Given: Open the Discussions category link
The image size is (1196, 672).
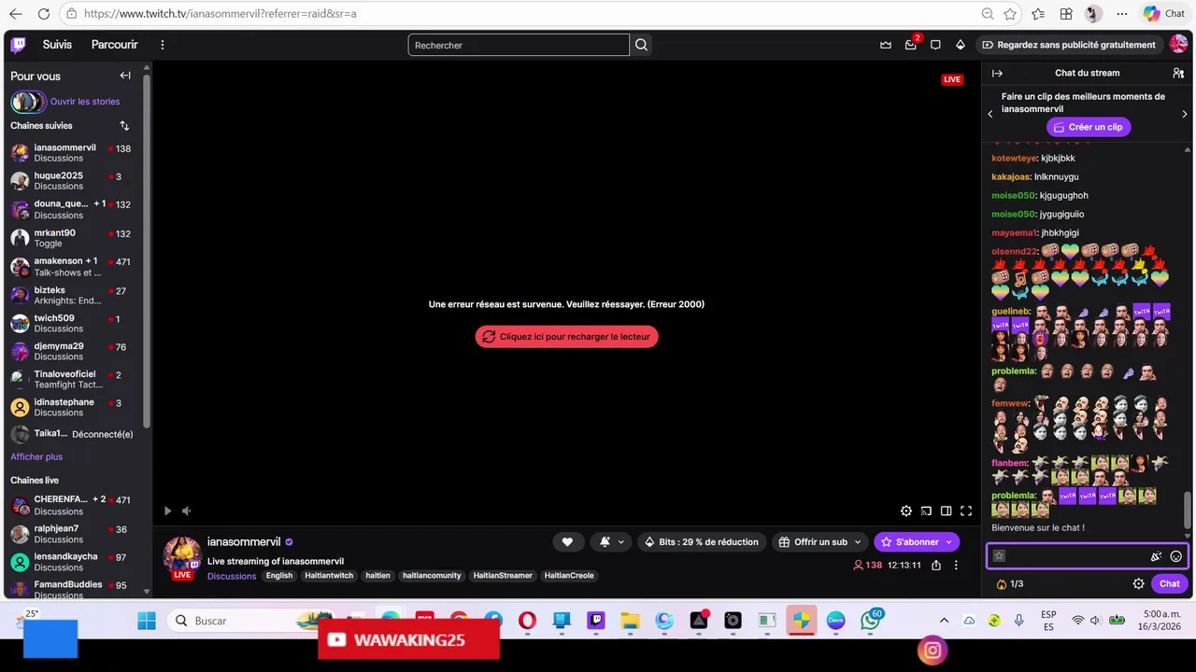Looking at the screenshot, I should point(232,576).
